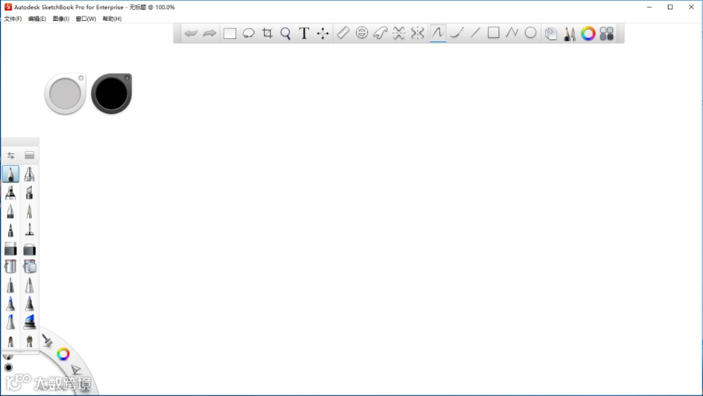The width and height of the screenshot is (703, 396).
Task: Click the gray brush puck
Action: point(65,94)
